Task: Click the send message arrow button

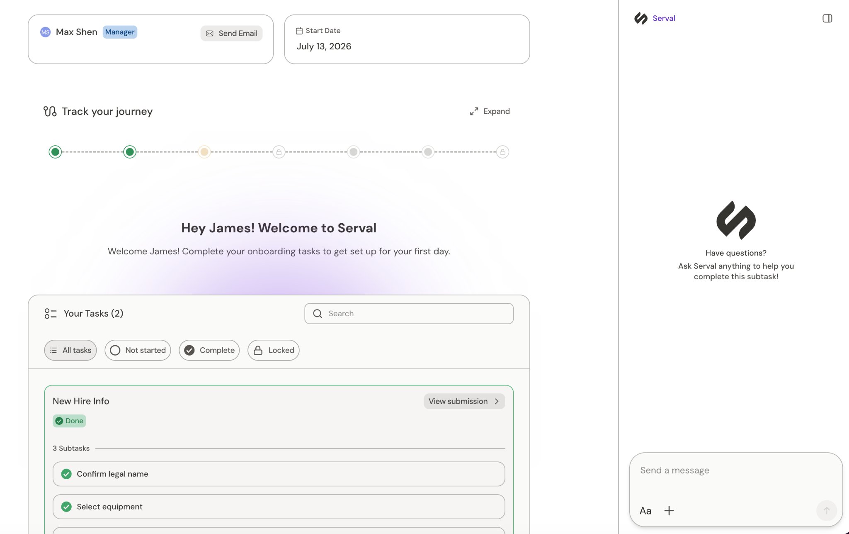Action: tap(826, 511)
